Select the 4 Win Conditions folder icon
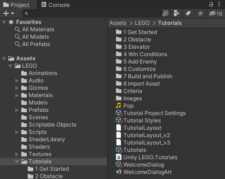The height and width of the screenshot is (179, 225). coord(119,54)
